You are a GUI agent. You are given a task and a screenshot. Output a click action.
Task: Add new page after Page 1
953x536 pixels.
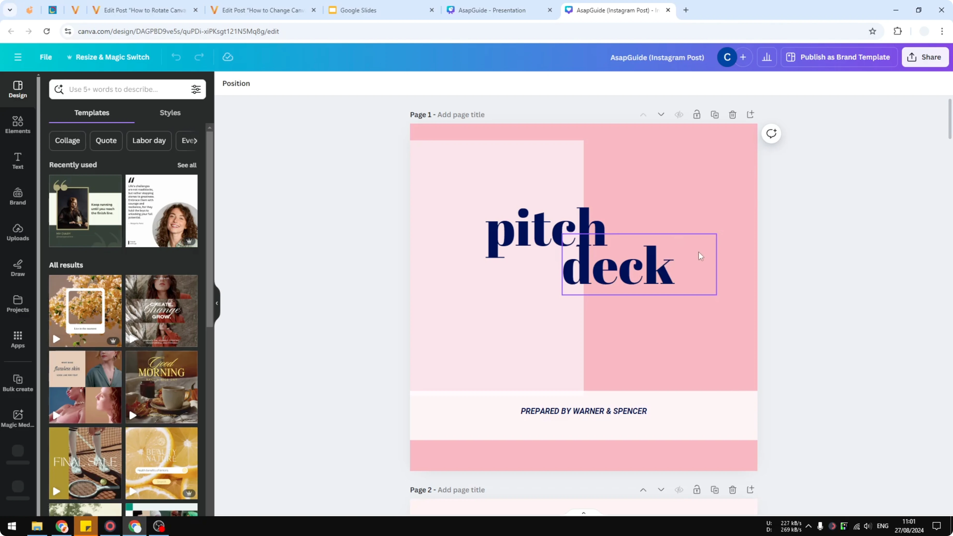(750, 115)
